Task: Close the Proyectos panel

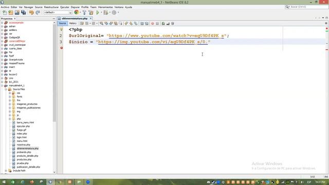Action: coord(15,18)
